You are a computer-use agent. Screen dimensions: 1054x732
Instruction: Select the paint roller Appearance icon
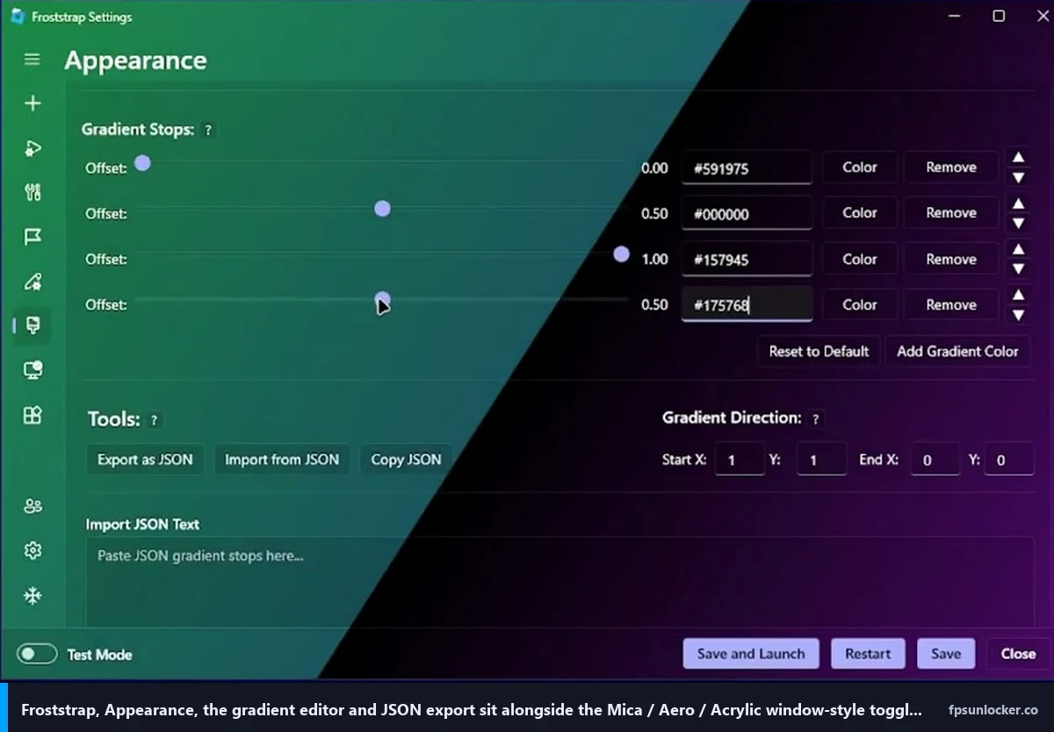coord(33,326)
